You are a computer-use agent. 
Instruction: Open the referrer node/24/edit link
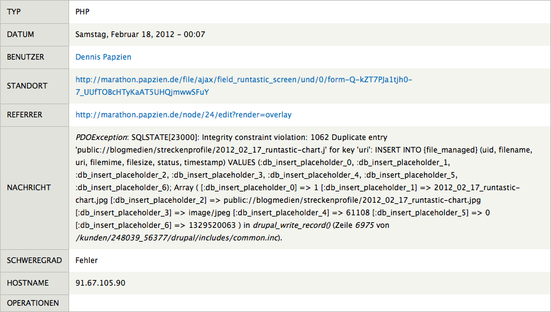pyautogui.click(x=183, y=115)
